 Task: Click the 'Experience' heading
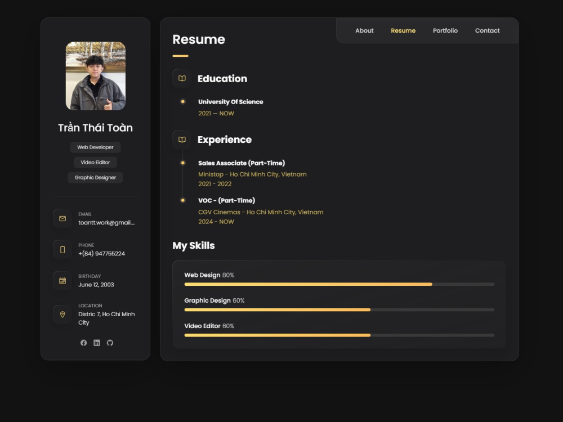225,140
